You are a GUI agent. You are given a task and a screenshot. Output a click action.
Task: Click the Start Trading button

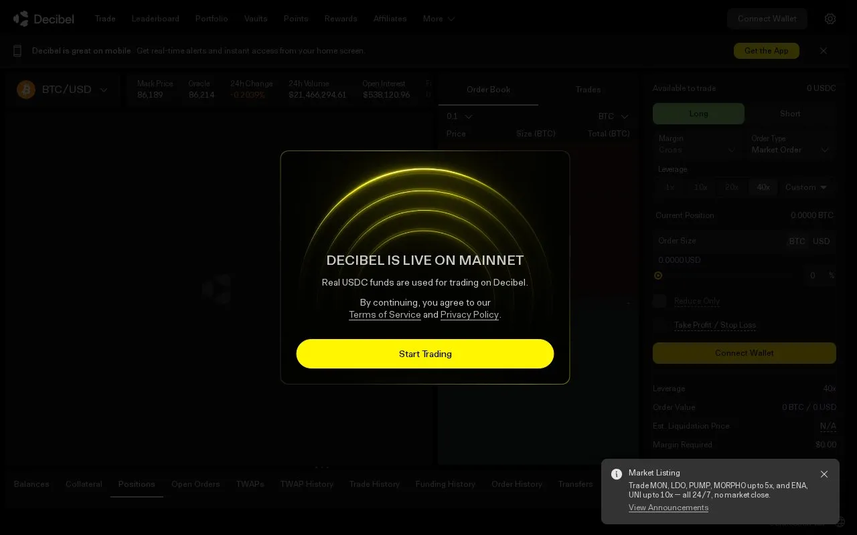[x=425, y=354]
